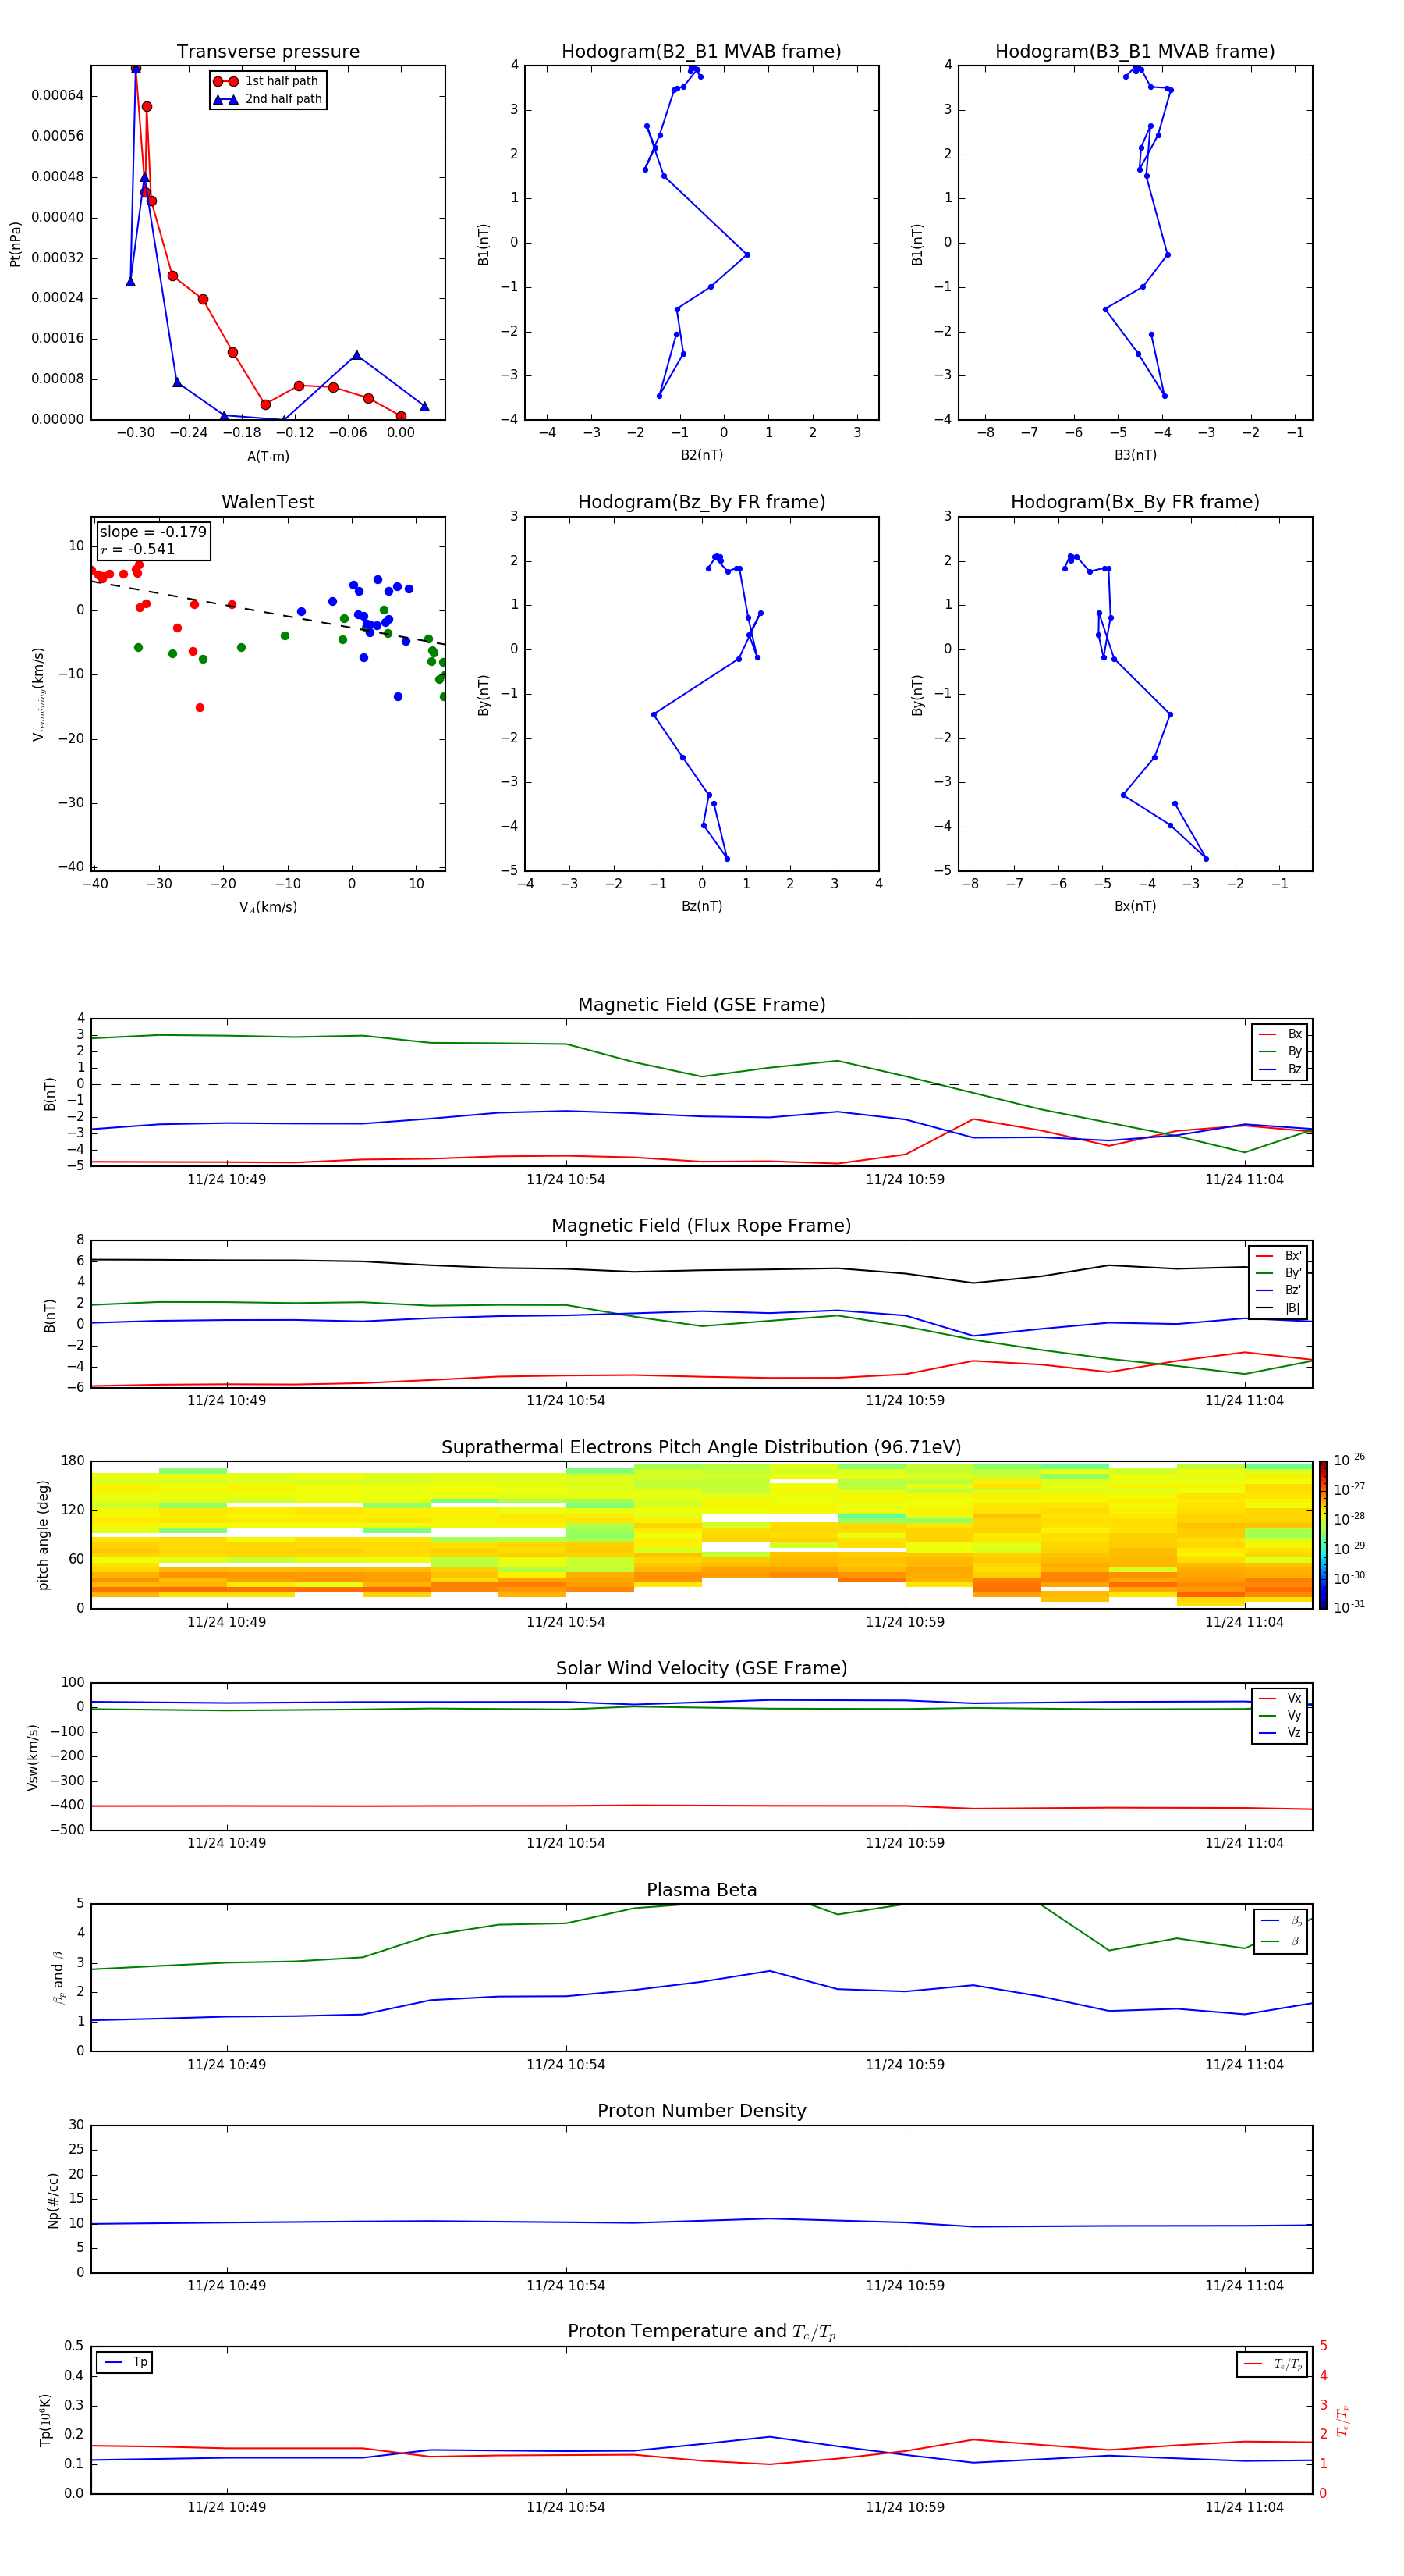The image size is (1404, 2576).
Task: Select "Bx" in the GSE Frame legend
Action: tap(1280, 1034)
